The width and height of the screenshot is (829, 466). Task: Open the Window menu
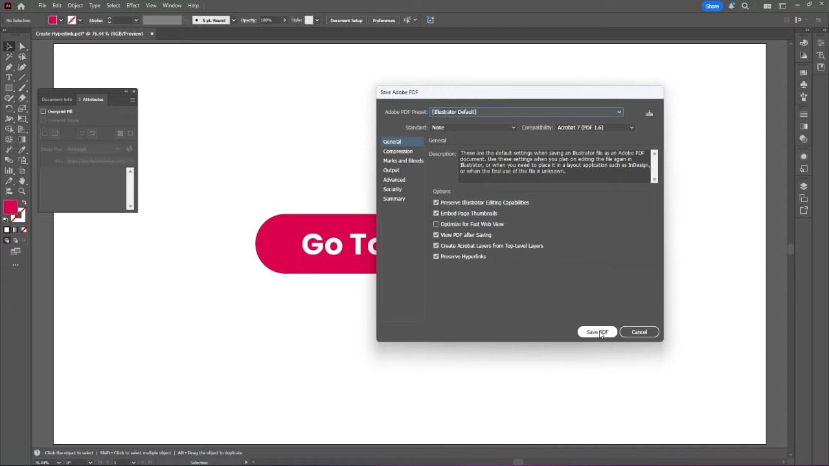click(172, 5)
